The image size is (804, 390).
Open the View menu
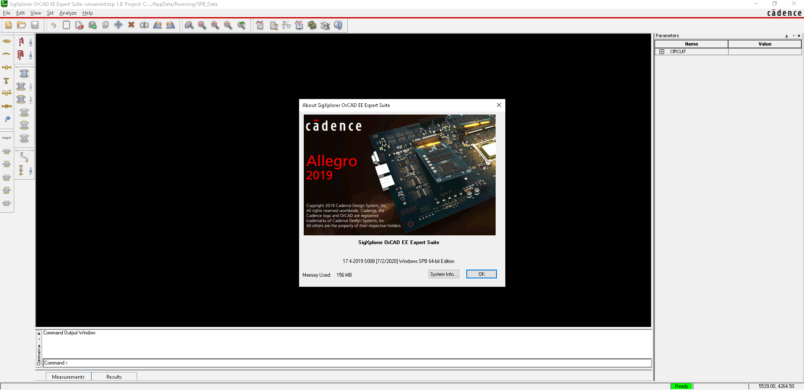(36, 13)
